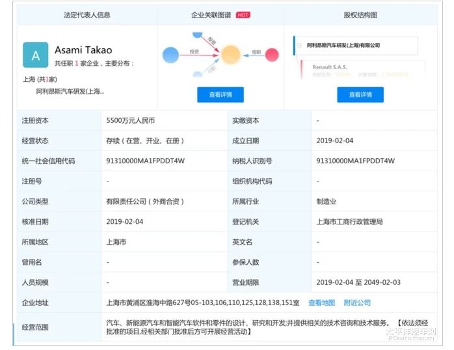This screenshot has height=350, width=454.
Task: Click the large blue 投资 node on the left
Action: point(170,56)
